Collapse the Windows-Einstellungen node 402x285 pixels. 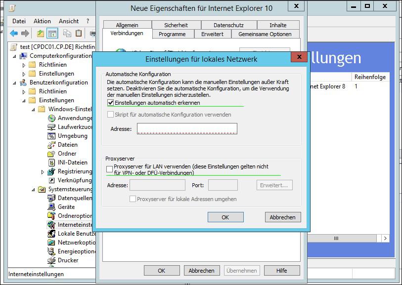pyautogui.click(x=33, y=109)
